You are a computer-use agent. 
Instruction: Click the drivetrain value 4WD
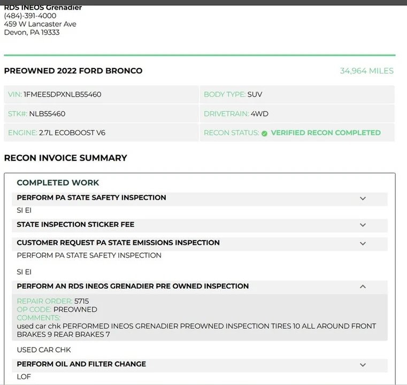pyautogui.click(x=259, y=114)
